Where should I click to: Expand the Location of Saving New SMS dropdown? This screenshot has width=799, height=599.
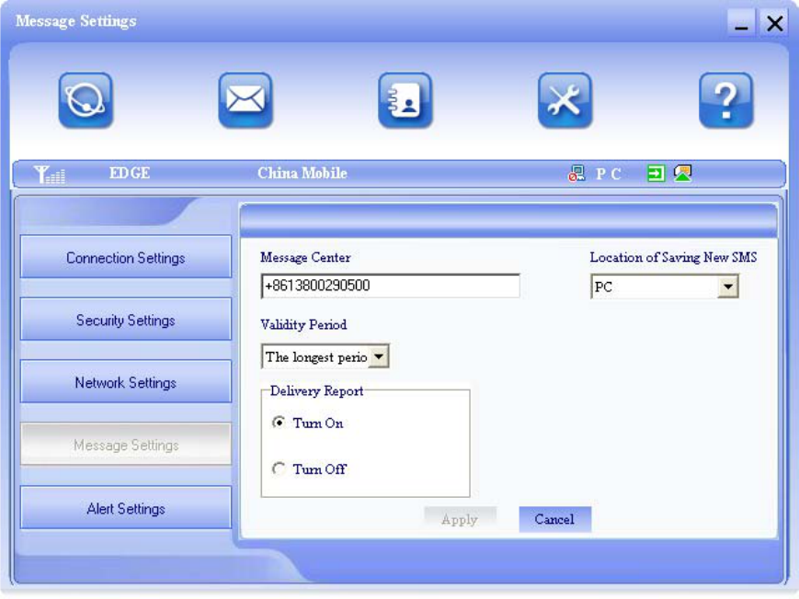pos(727,287)
